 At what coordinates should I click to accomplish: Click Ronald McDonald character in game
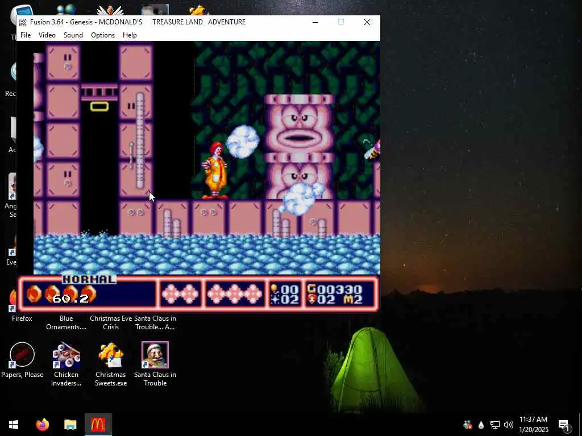[x=215, y=171]
